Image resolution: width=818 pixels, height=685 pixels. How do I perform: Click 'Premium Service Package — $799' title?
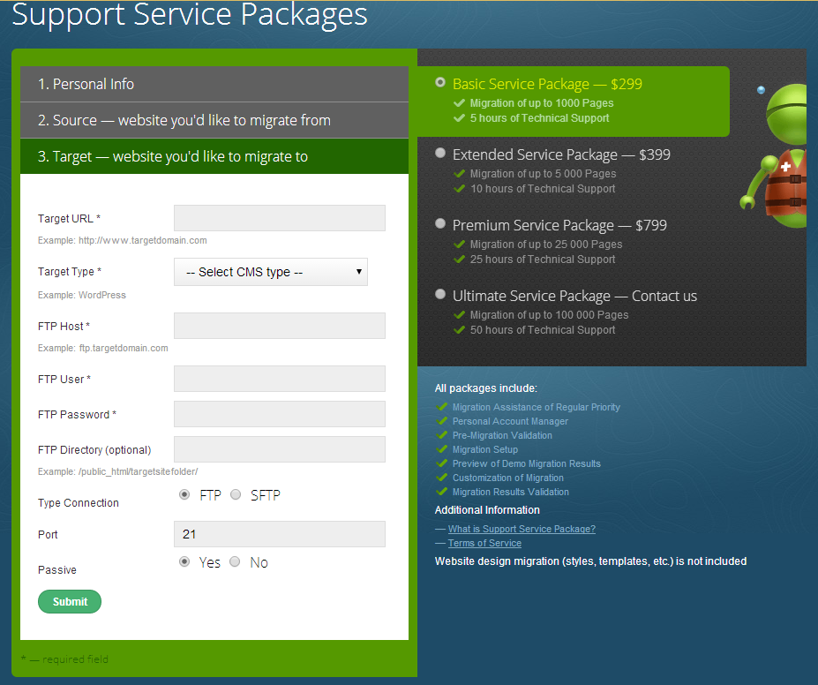coord(559,225)
